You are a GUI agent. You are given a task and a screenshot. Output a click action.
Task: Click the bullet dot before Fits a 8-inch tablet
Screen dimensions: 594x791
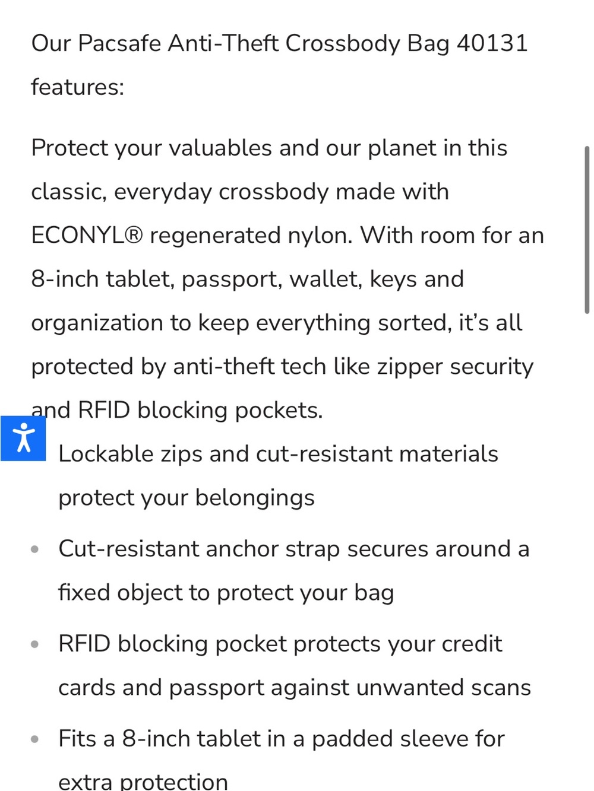click(35, 739)
